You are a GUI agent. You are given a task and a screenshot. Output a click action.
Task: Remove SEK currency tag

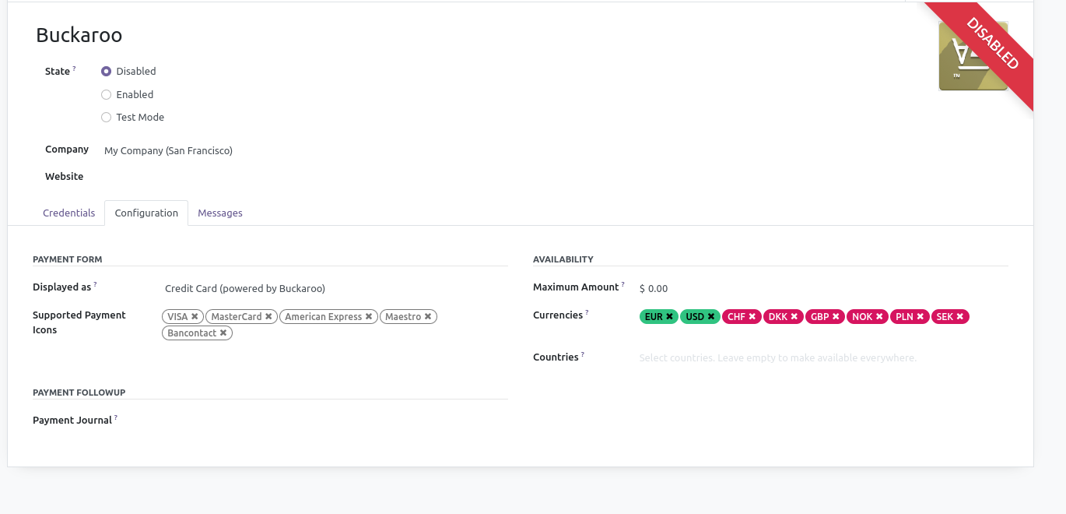[x=960, y=316]
